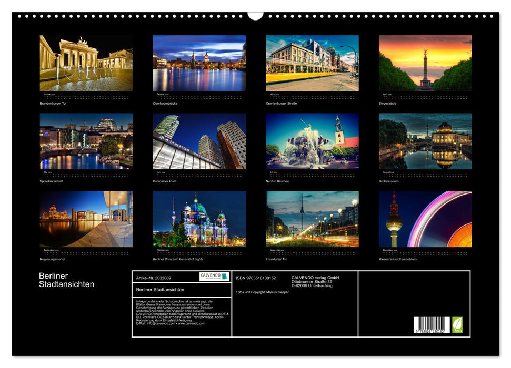
Task: Click the green eco leaf icon
Action: coord(457,324)
